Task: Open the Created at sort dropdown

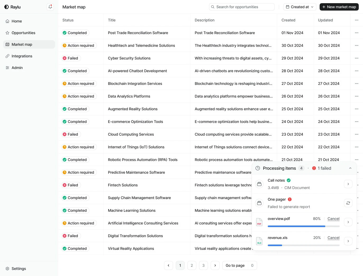Action: click(x=300, y=7)
